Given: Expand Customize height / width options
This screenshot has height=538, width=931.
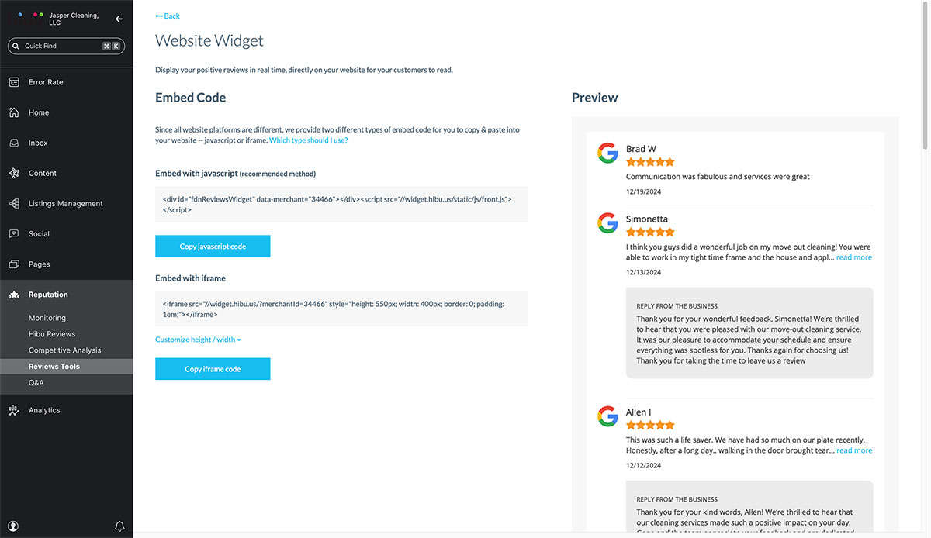Looking at the screenshot, I should click(198, 340).
